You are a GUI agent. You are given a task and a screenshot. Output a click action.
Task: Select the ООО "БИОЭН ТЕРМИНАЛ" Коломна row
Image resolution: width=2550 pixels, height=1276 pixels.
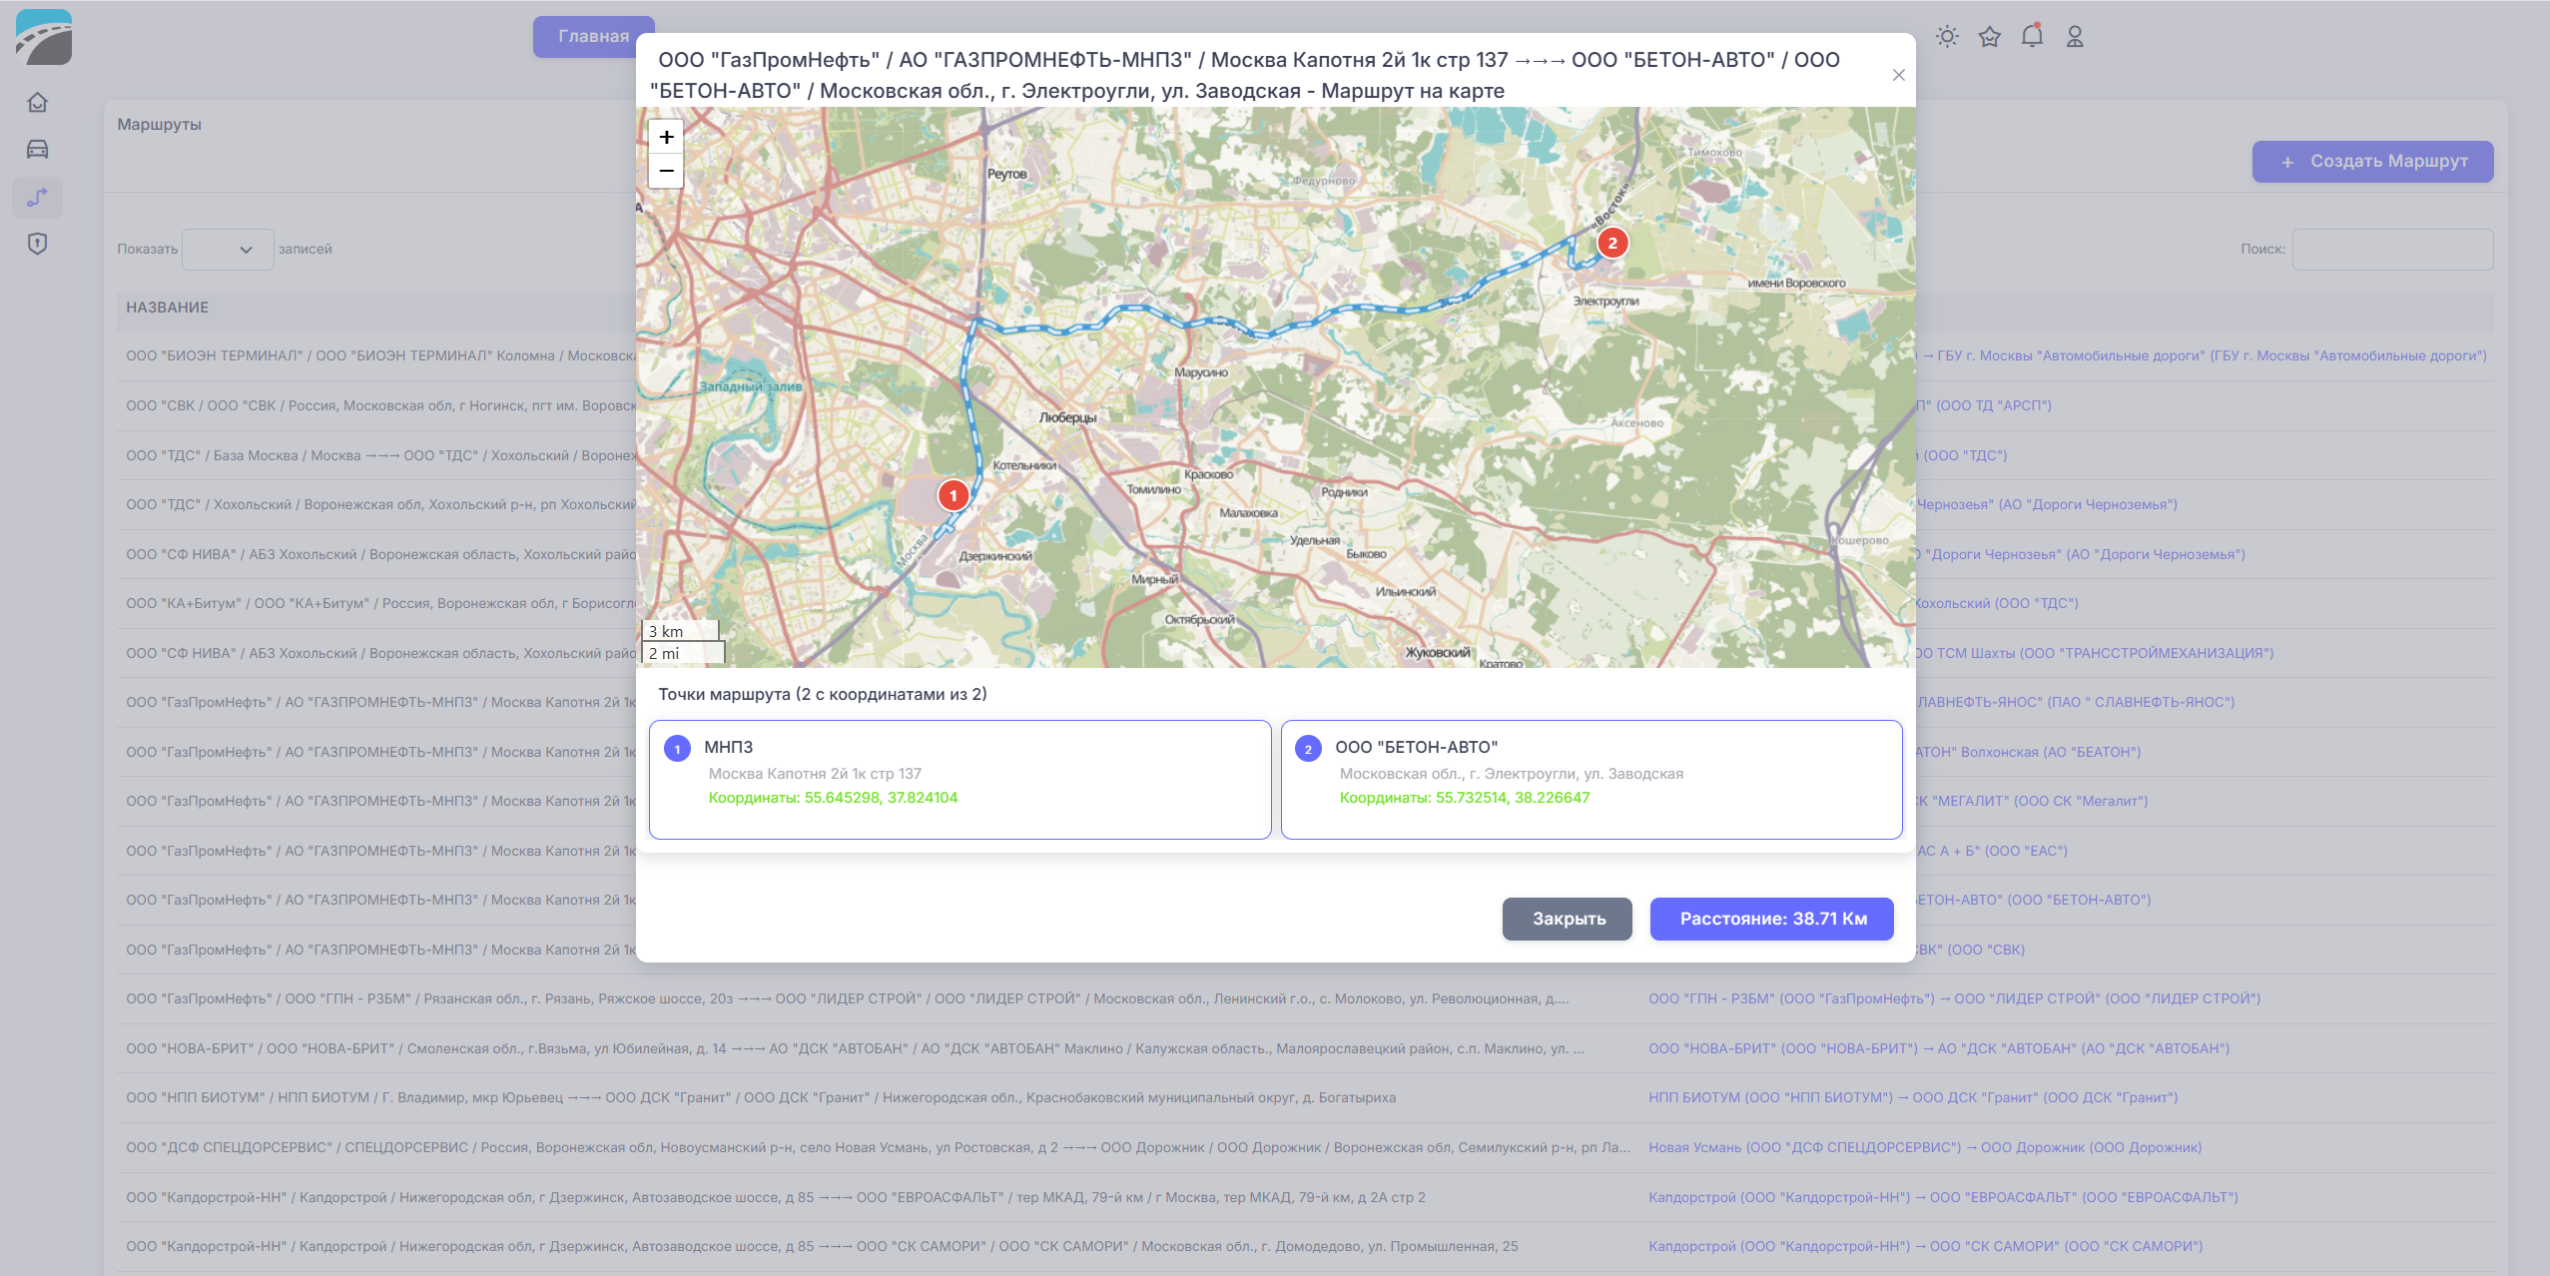(x=380, y=355)
